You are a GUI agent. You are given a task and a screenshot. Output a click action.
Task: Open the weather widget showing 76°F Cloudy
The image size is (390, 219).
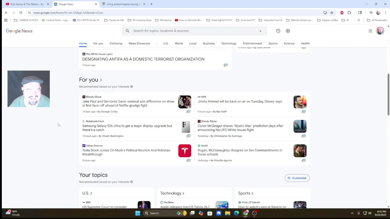13,213
